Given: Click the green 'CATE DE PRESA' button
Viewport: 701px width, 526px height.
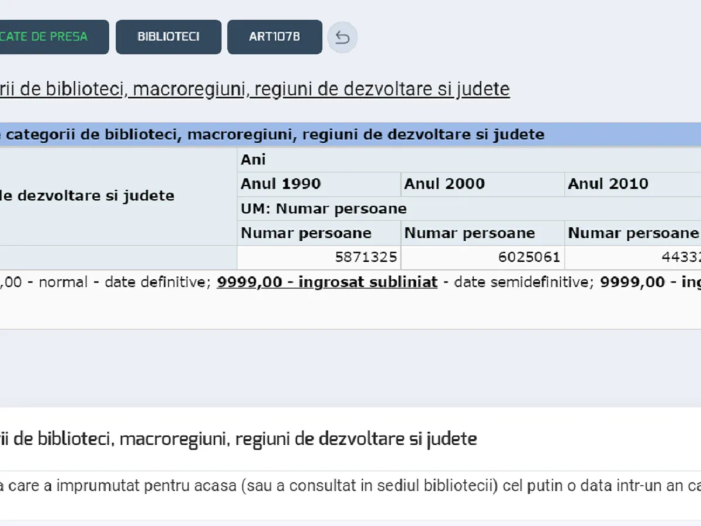Looking at the screenshot, I should (53, 37).
